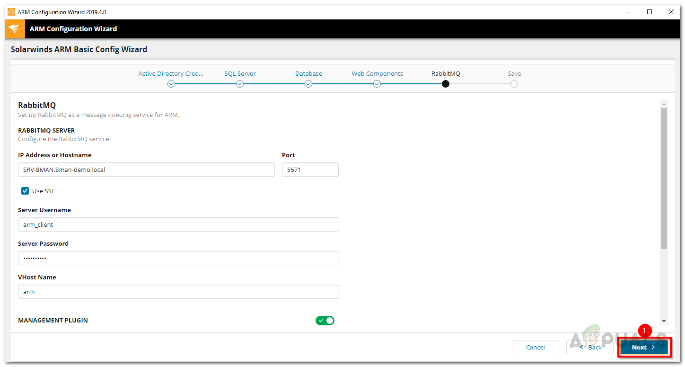Click the Active Directory Credentials step checkmark circle

click(x=171, y=84)
